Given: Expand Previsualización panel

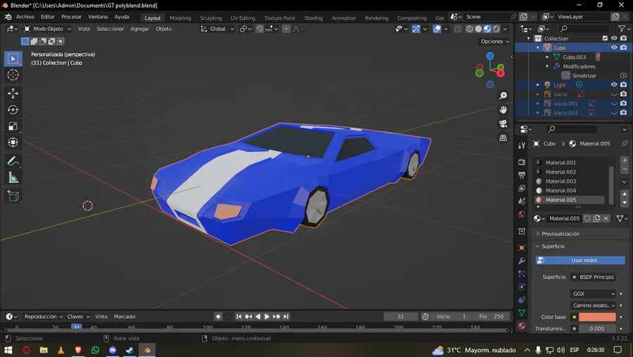Looking at the screenshot, I should click(x=561, y=234).
